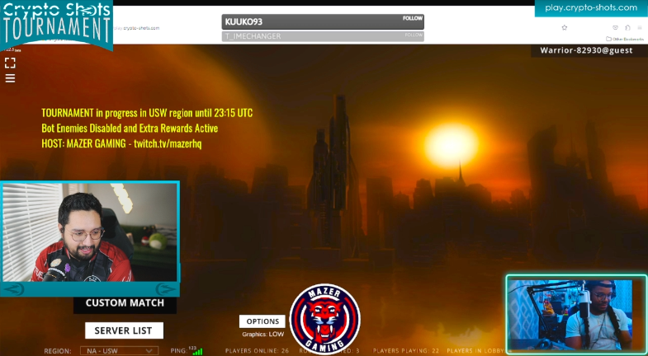
Task: Click the KUUKO93 player name bar
Action: (x=323, y=22)
